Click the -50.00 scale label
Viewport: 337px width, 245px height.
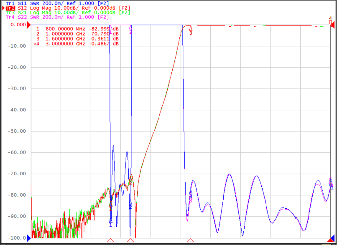coord(17,131)
